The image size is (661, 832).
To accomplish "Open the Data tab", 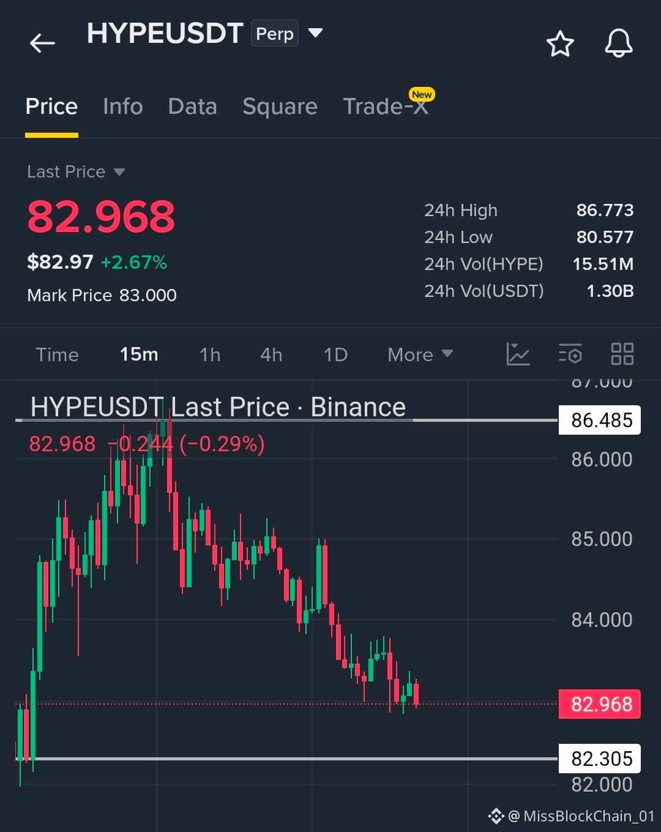I will tap(192, 107).
